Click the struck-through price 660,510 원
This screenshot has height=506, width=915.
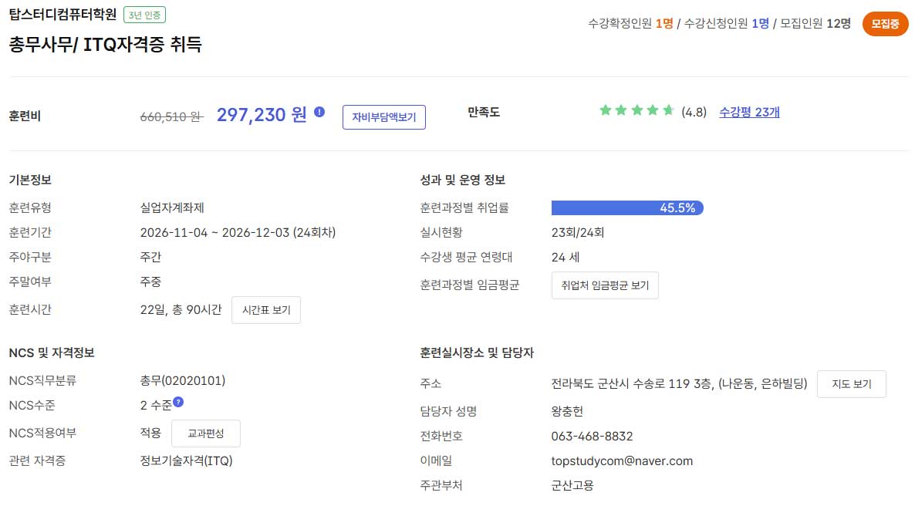171,116
